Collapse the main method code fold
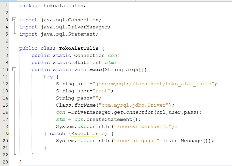Screen dimensions: 232x166 pos(14,70)
